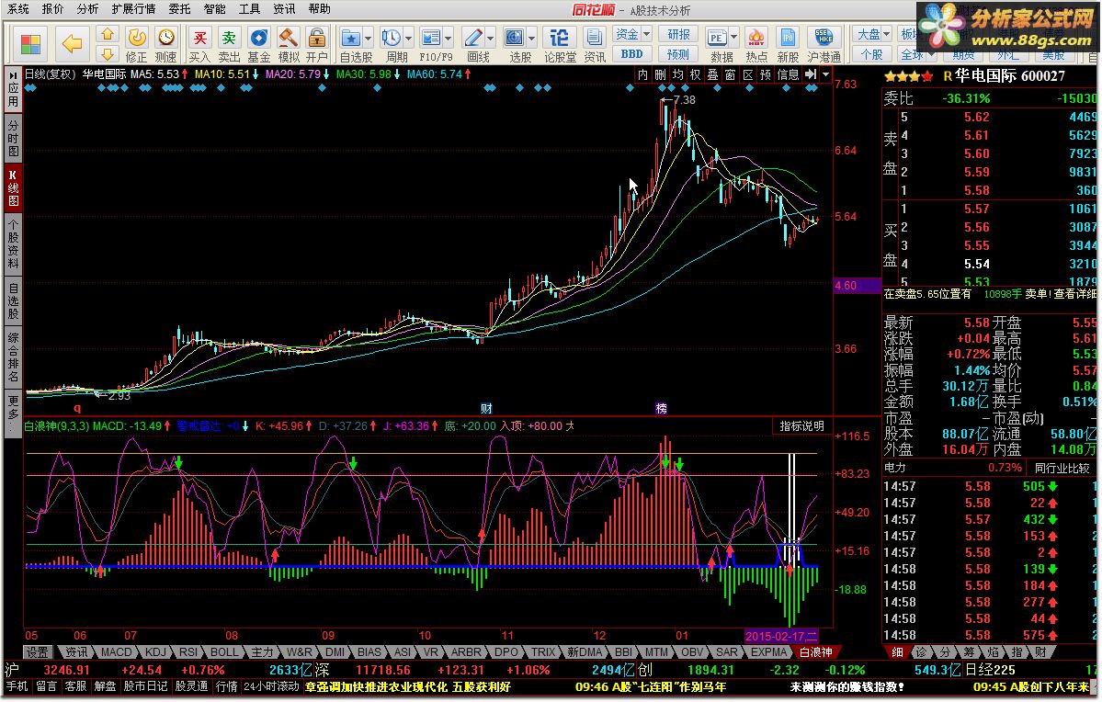Click the 设置 settings button
1102x702 pixels.
pyautogui.click(x=38, y=652)
